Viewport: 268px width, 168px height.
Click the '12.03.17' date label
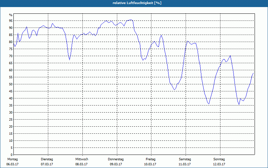219,164
